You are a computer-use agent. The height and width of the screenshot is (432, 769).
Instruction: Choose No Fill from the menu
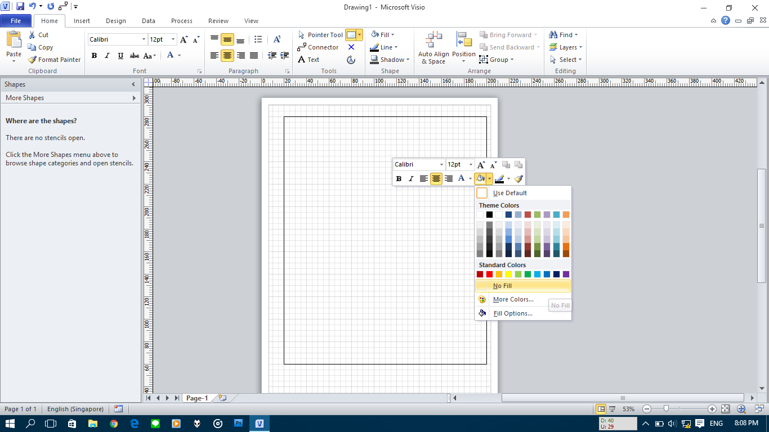[523, 286]
